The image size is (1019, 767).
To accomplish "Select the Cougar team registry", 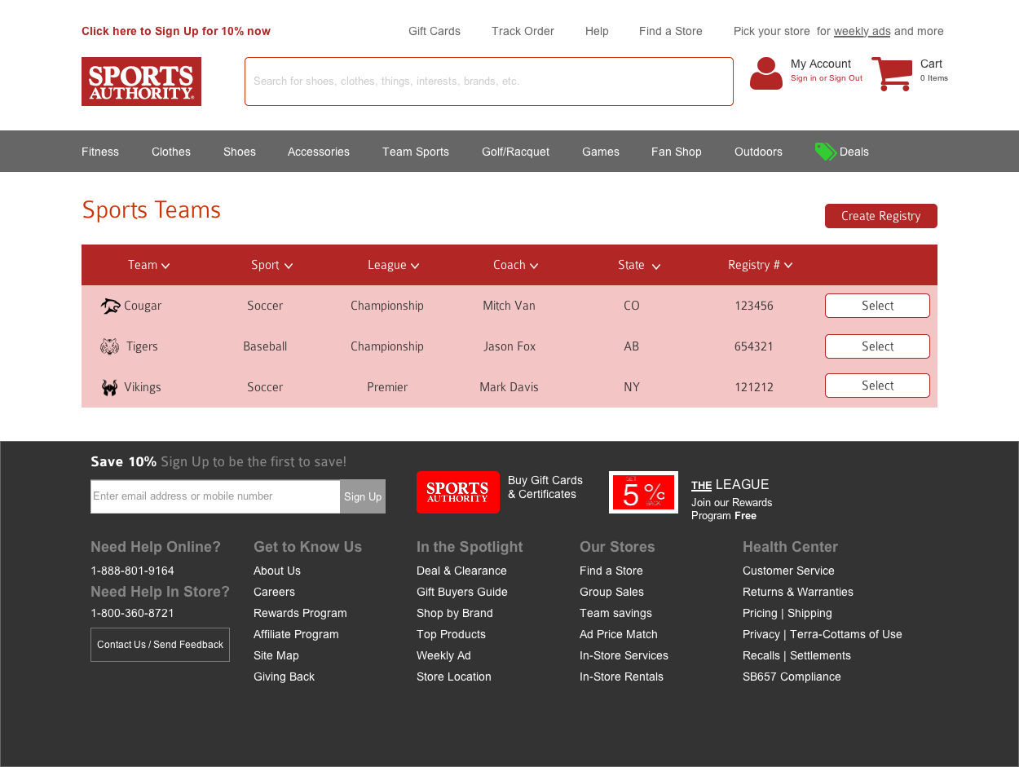I will click(877, 306).
